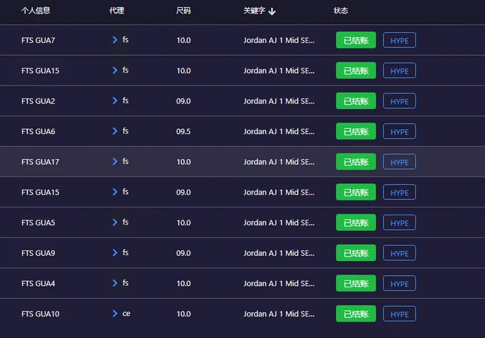The width and height of the screenshot is (485, 338).
Task: Click HYPE button in FTS GUA7 row
Action: click(x=399, y=40)
